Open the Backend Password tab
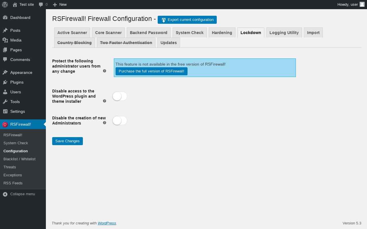 click(149, 33)
